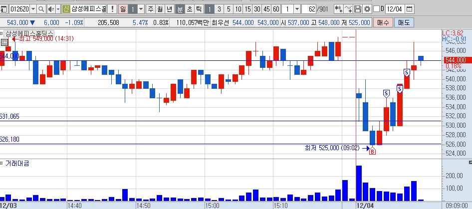Click the data grid icon on chart
This screenshot has width=472, height=209.
4,42
